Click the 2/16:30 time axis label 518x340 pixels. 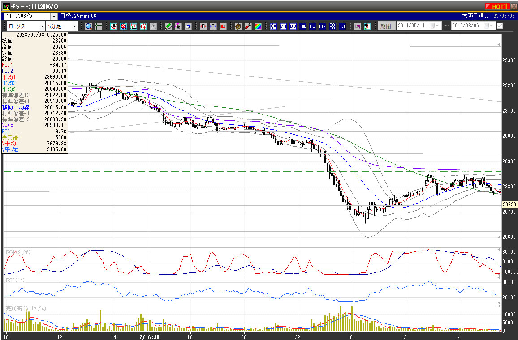tap(149, 337)
